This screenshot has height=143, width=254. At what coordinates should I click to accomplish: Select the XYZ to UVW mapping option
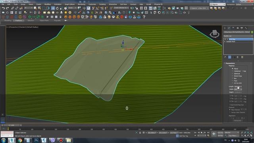(x=233, y=83)
